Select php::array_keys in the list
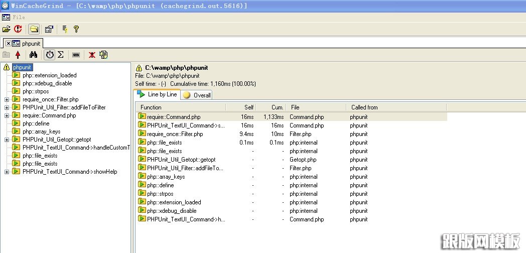Image resolution: width=526 pixels, height=253 pixels. click(x=166, y=177)
